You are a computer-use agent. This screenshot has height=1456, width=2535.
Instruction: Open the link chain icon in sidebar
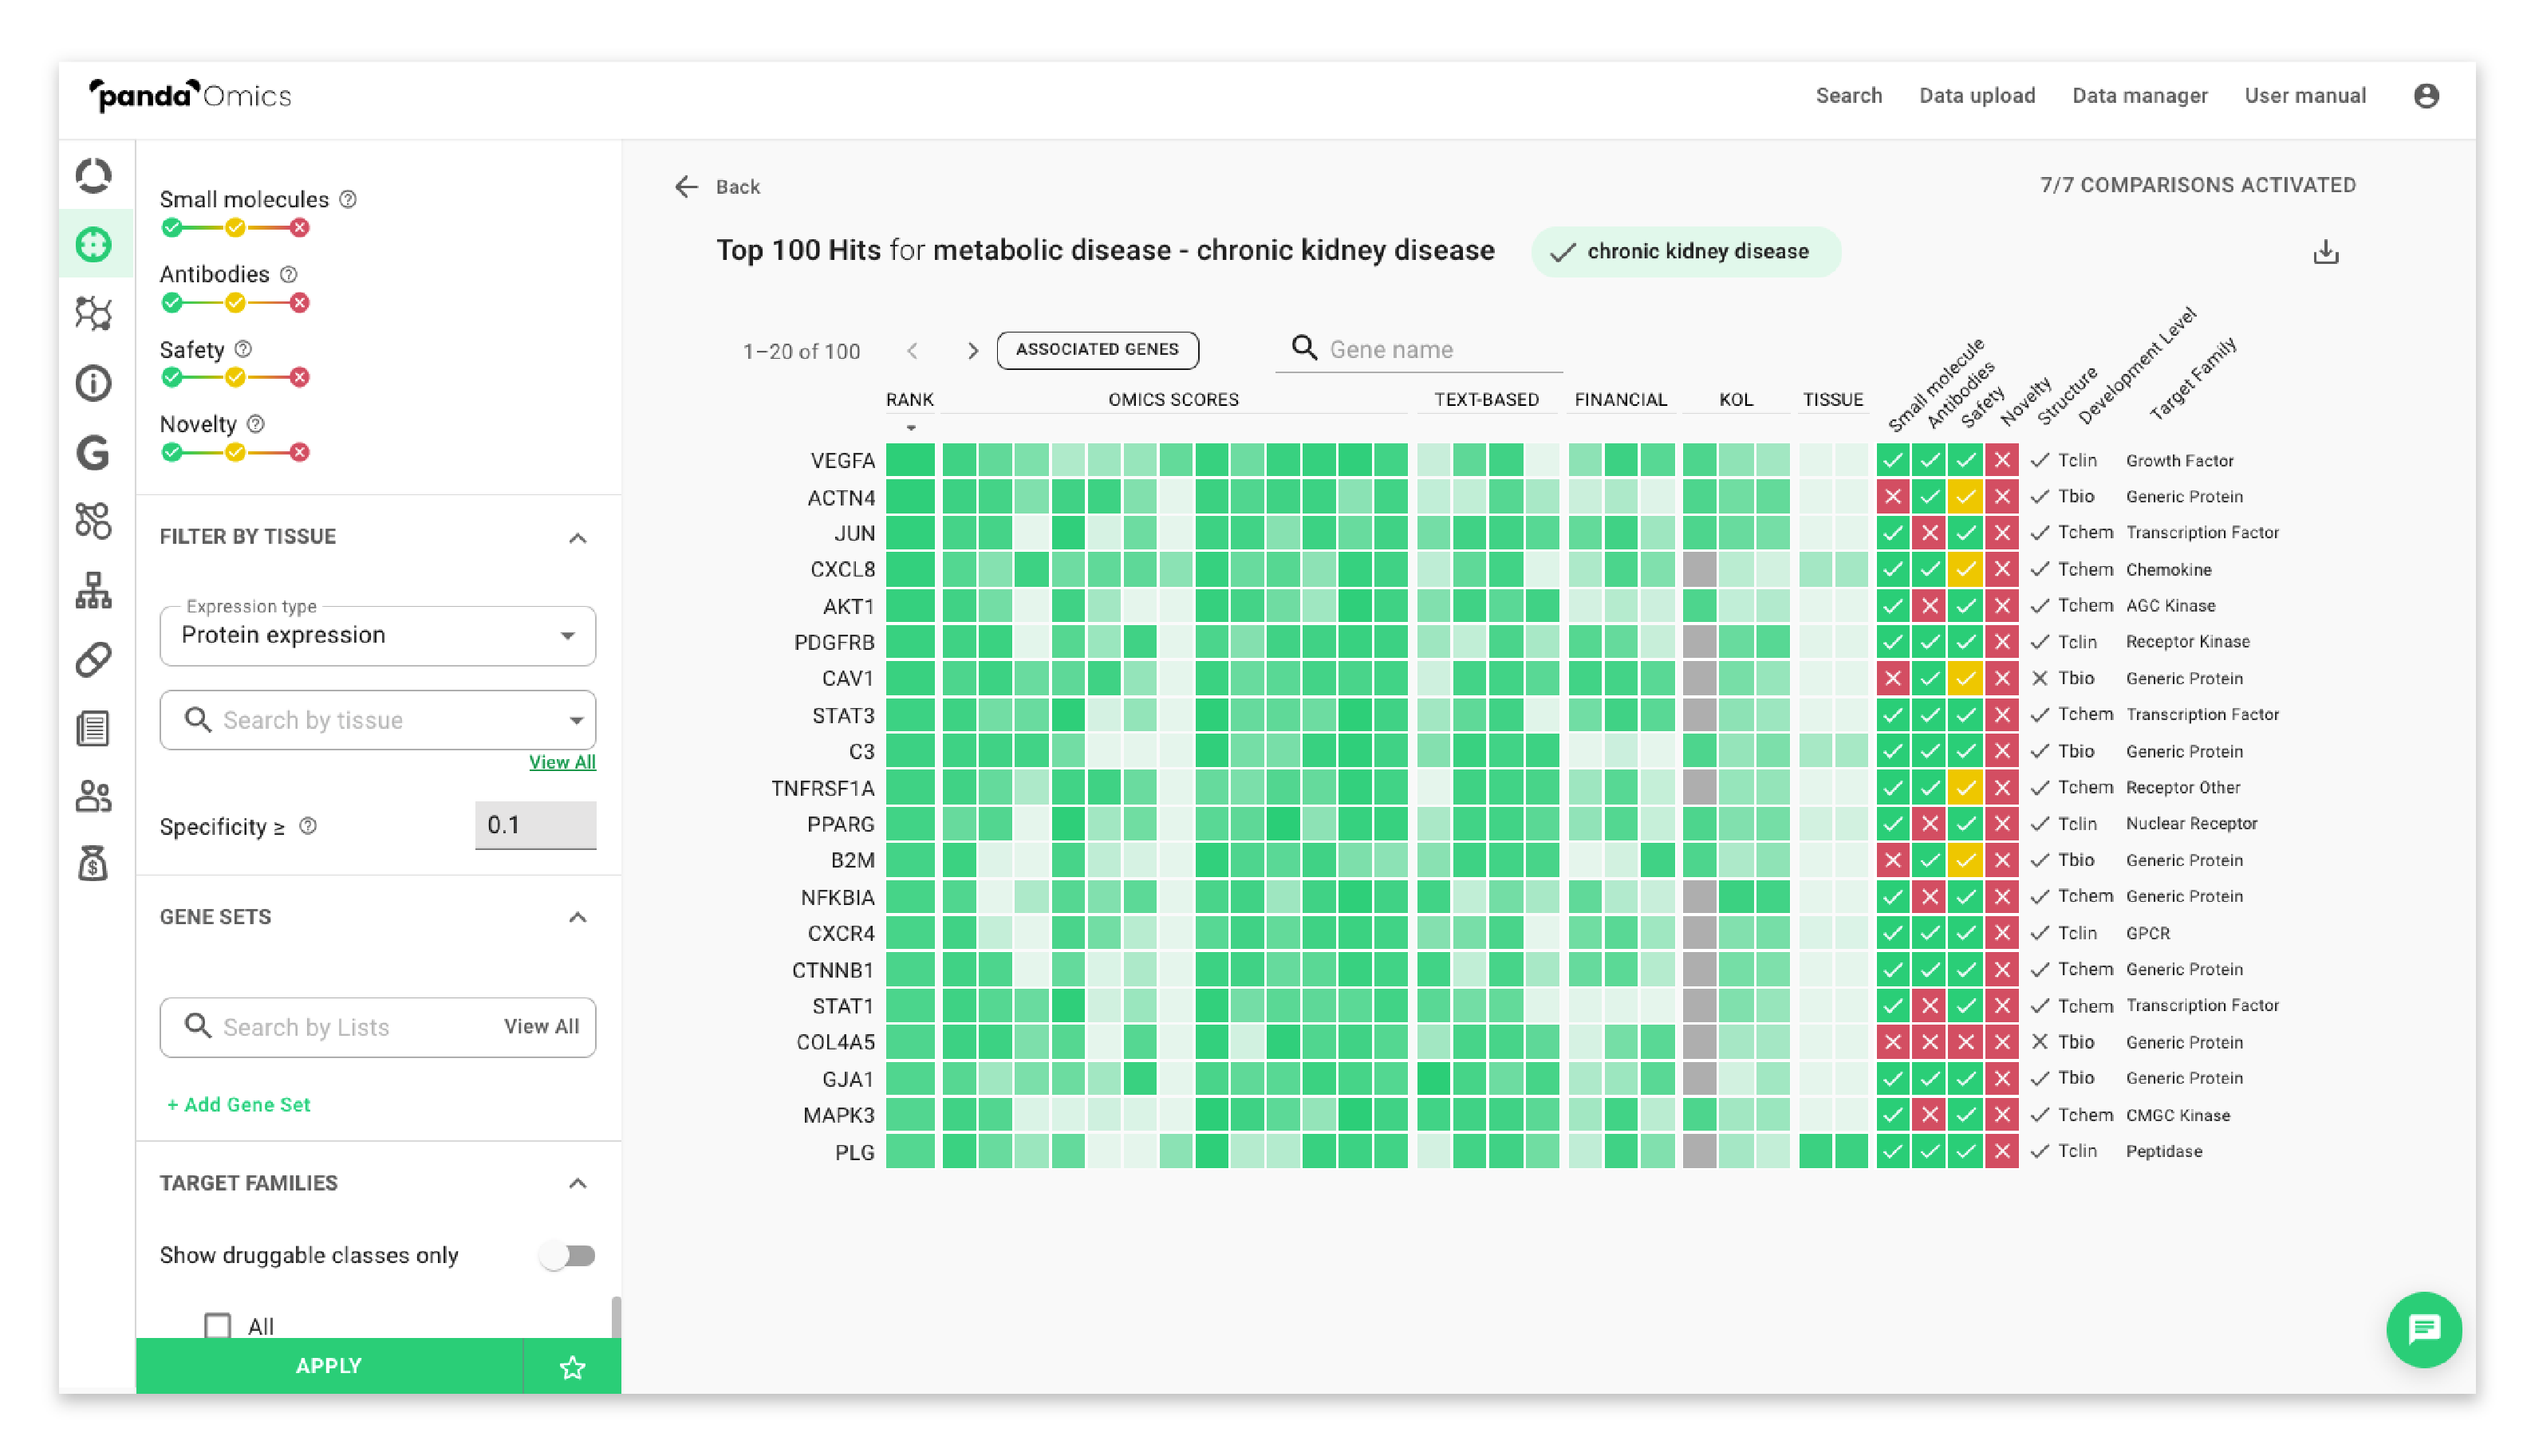94,660
